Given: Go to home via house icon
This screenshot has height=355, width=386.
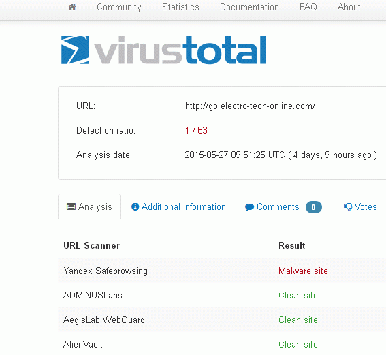Looking at the screenshot, I should [72, 7].
